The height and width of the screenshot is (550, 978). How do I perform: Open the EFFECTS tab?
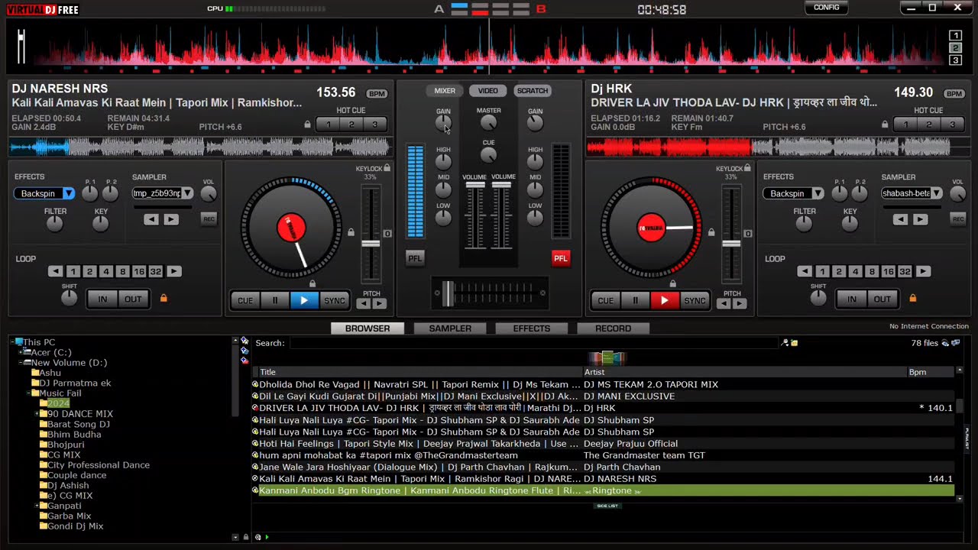point(532,328)
